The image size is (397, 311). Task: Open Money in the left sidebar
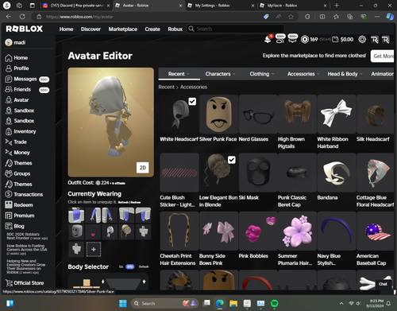pyautogui.click(x=17, y=153)
